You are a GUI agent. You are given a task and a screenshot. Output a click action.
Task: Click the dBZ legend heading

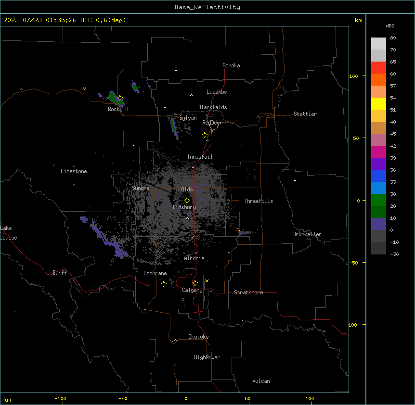coord(390,25)
